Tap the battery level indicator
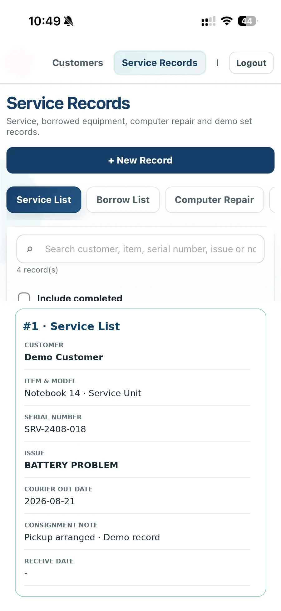The image size is (281, 611). [x=248, y=21]
